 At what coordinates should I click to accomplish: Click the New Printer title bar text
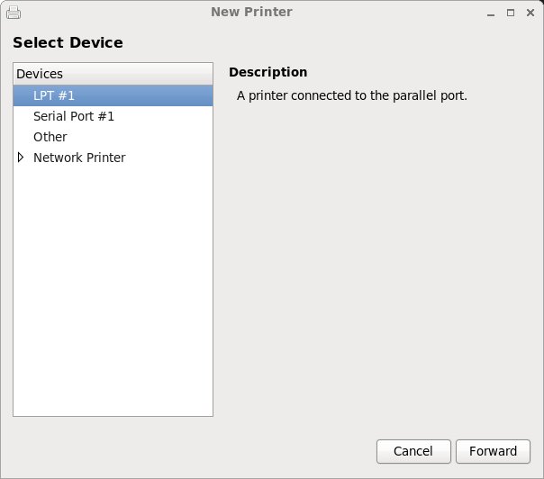coord(251,12)
